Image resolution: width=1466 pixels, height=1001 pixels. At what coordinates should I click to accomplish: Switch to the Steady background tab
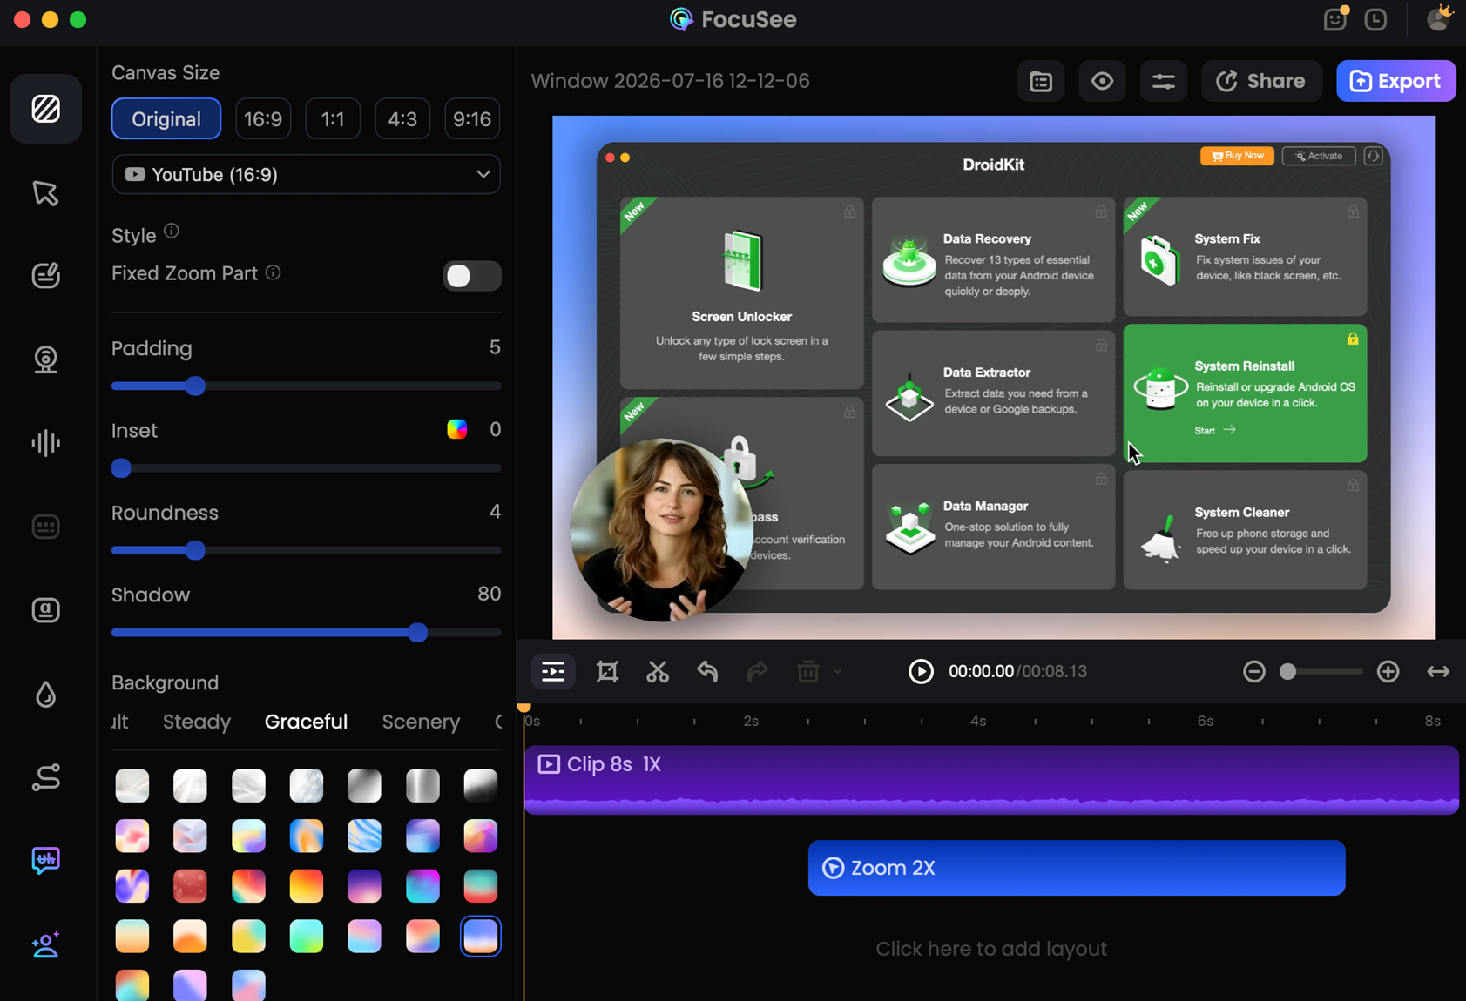[197, 722]
